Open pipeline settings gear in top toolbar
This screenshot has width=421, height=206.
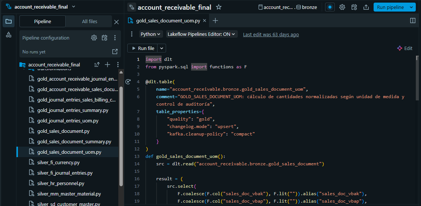click(342, 7)
